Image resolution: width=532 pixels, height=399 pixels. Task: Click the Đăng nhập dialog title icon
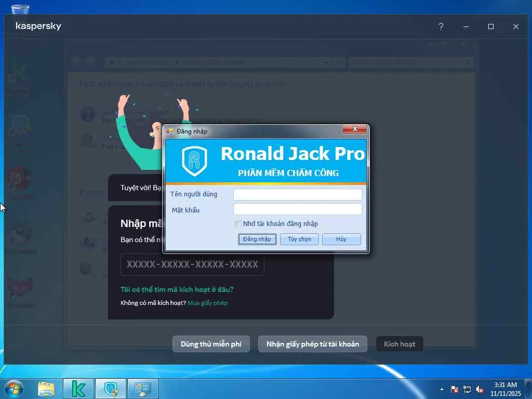170,131
